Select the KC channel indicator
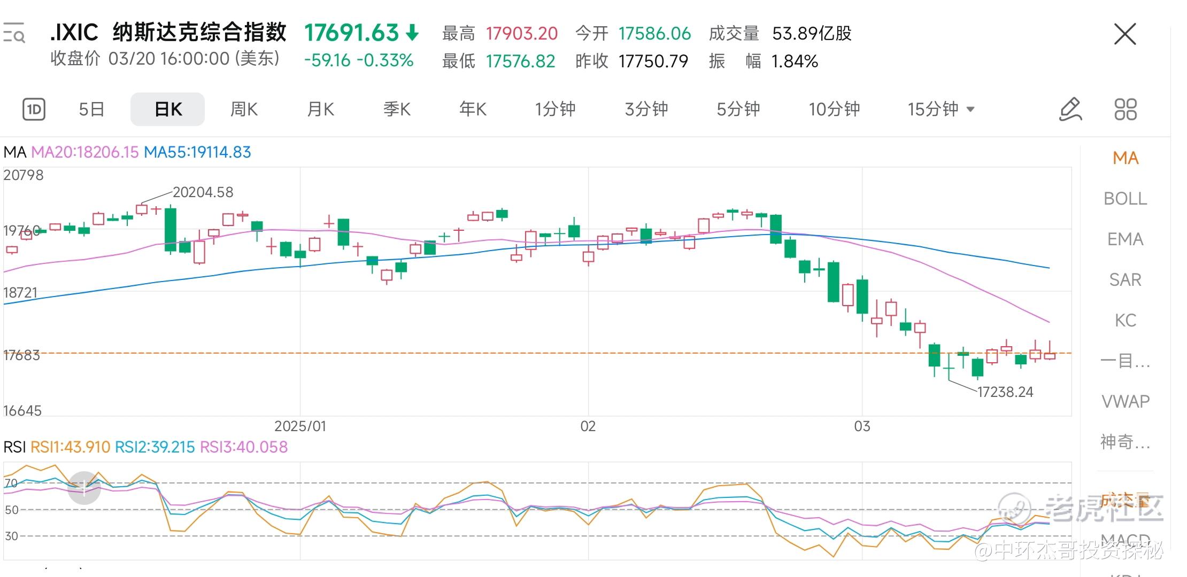This screenshot has height=577, width=1187. point(1125,321)
